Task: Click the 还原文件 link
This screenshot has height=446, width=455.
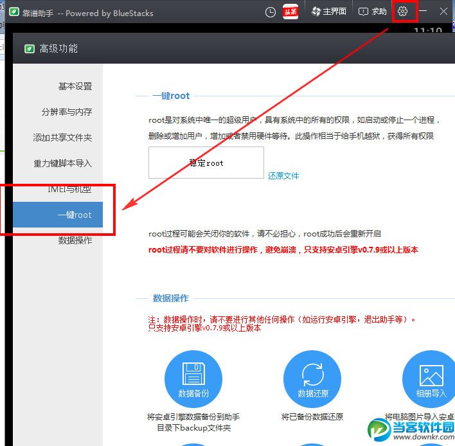Action: [x=283, y=176]
